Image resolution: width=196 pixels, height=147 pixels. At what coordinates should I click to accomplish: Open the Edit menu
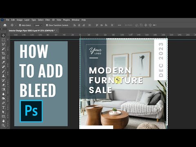tap(13, 20)
